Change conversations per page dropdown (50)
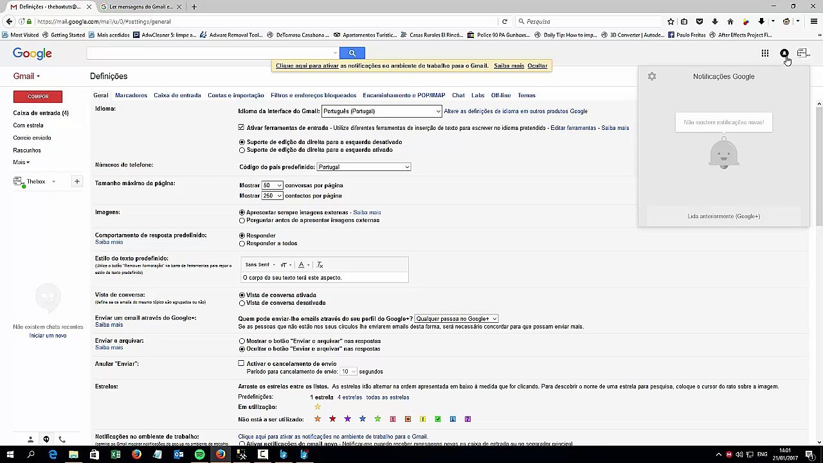Image resolution: width=823 pixels, height=463 pixels. coord(272,185)
